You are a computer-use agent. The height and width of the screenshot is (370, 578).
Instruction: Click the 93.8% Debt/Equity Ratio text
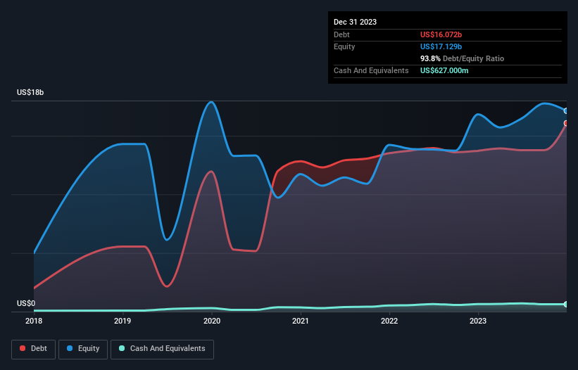(462, 58)
